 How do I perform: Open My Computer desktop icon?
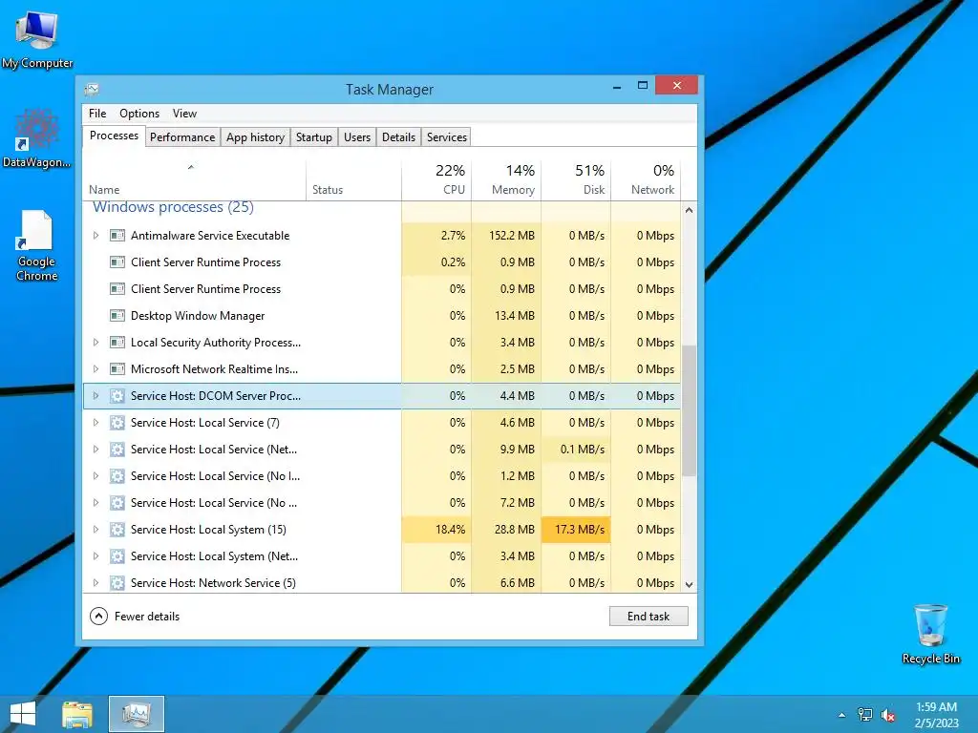(37, 40)
